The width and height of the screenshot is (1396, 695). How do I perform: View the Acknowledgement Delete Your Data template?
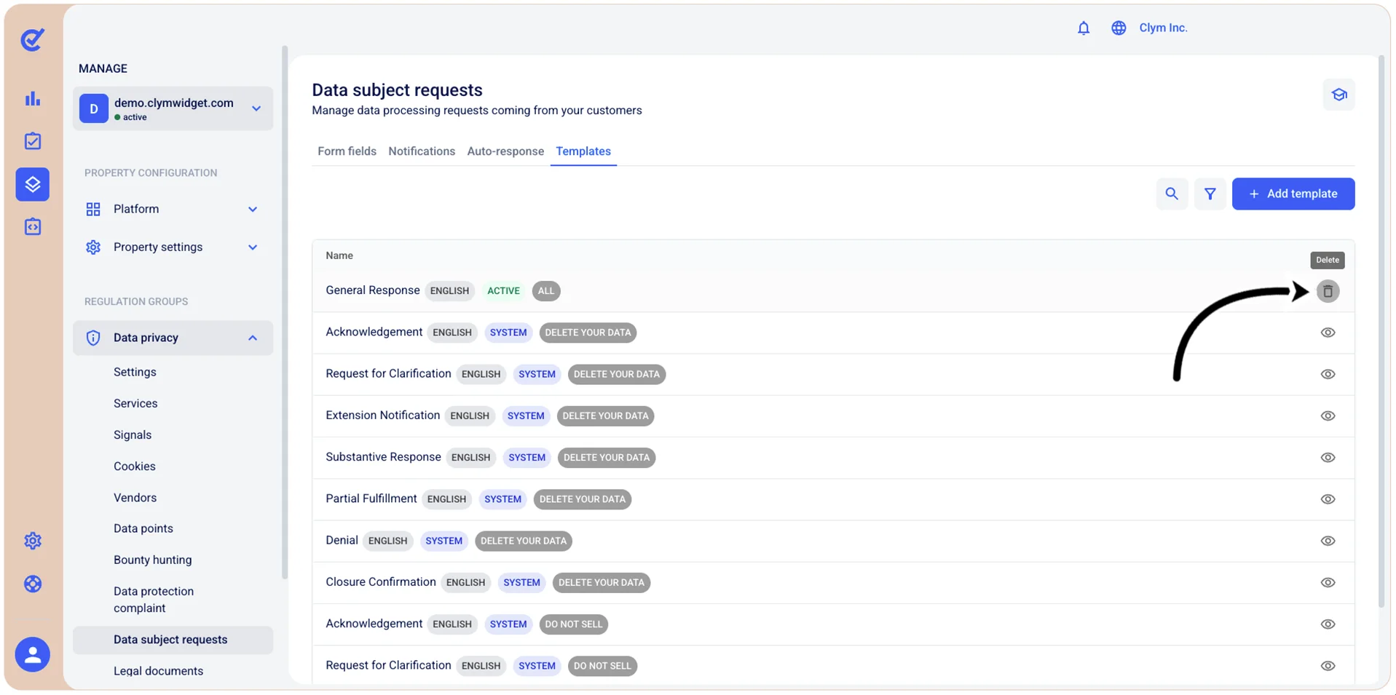coord(1328,333)
